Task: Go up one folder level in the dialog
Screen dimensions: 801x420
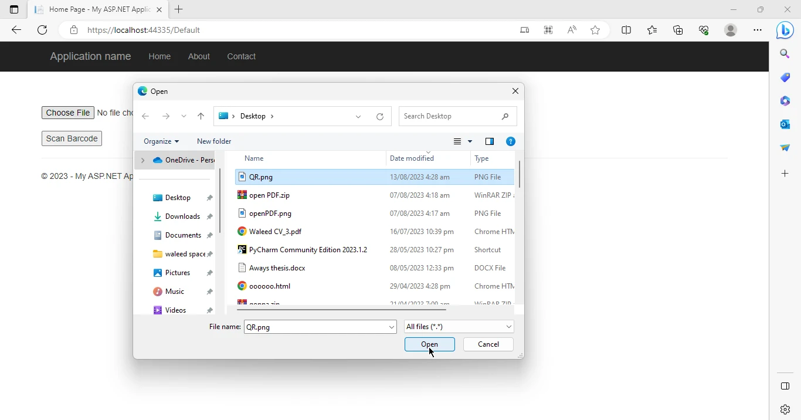Action: click(201, 117)
